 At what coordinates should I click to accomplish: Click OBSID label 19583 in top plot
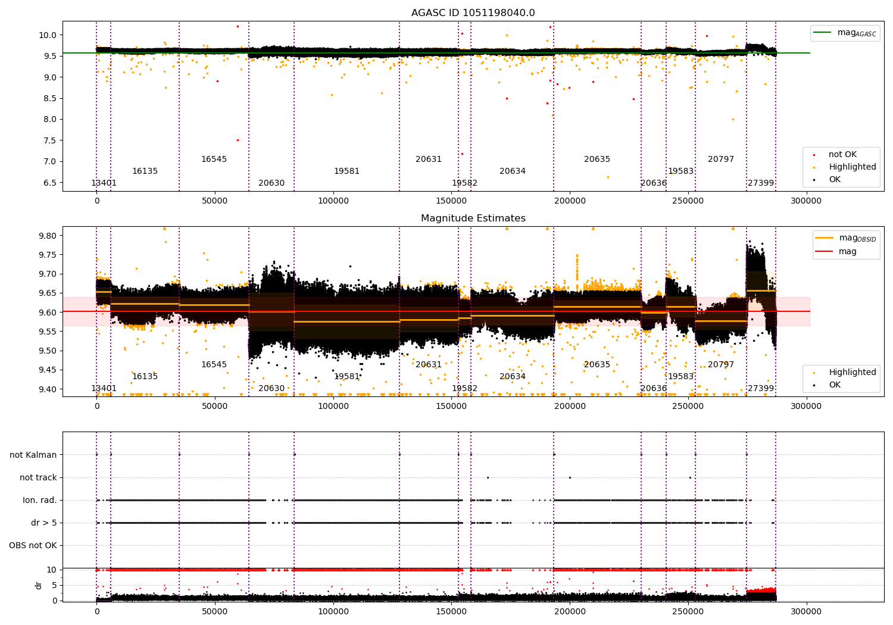tap(680, 171)
